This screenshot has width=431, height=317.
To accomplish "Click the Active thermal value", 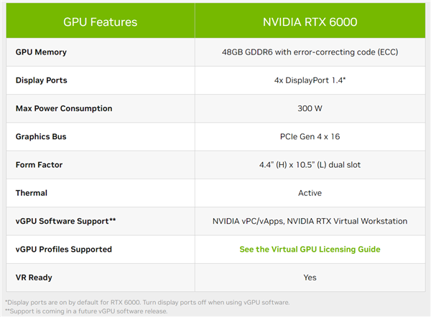I will [310, 193].
